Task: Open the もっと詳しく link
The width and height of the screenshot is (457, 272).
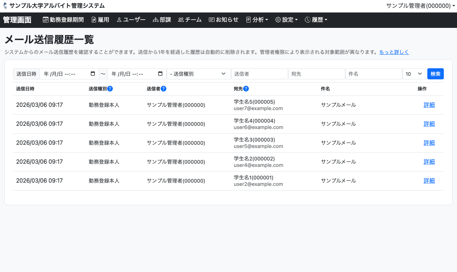Action: click(x=394, y=52)
